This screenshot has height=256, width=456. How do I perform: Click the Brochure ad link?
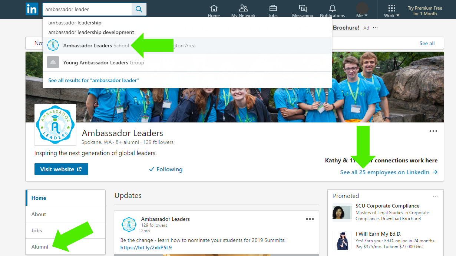pos(346,27)
